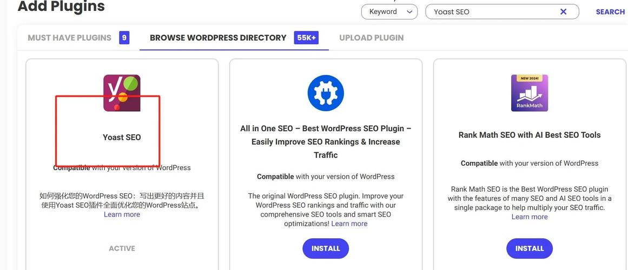Click the Yoast SEO plugin title
This screenshot has height=270, width=628.
122,137
